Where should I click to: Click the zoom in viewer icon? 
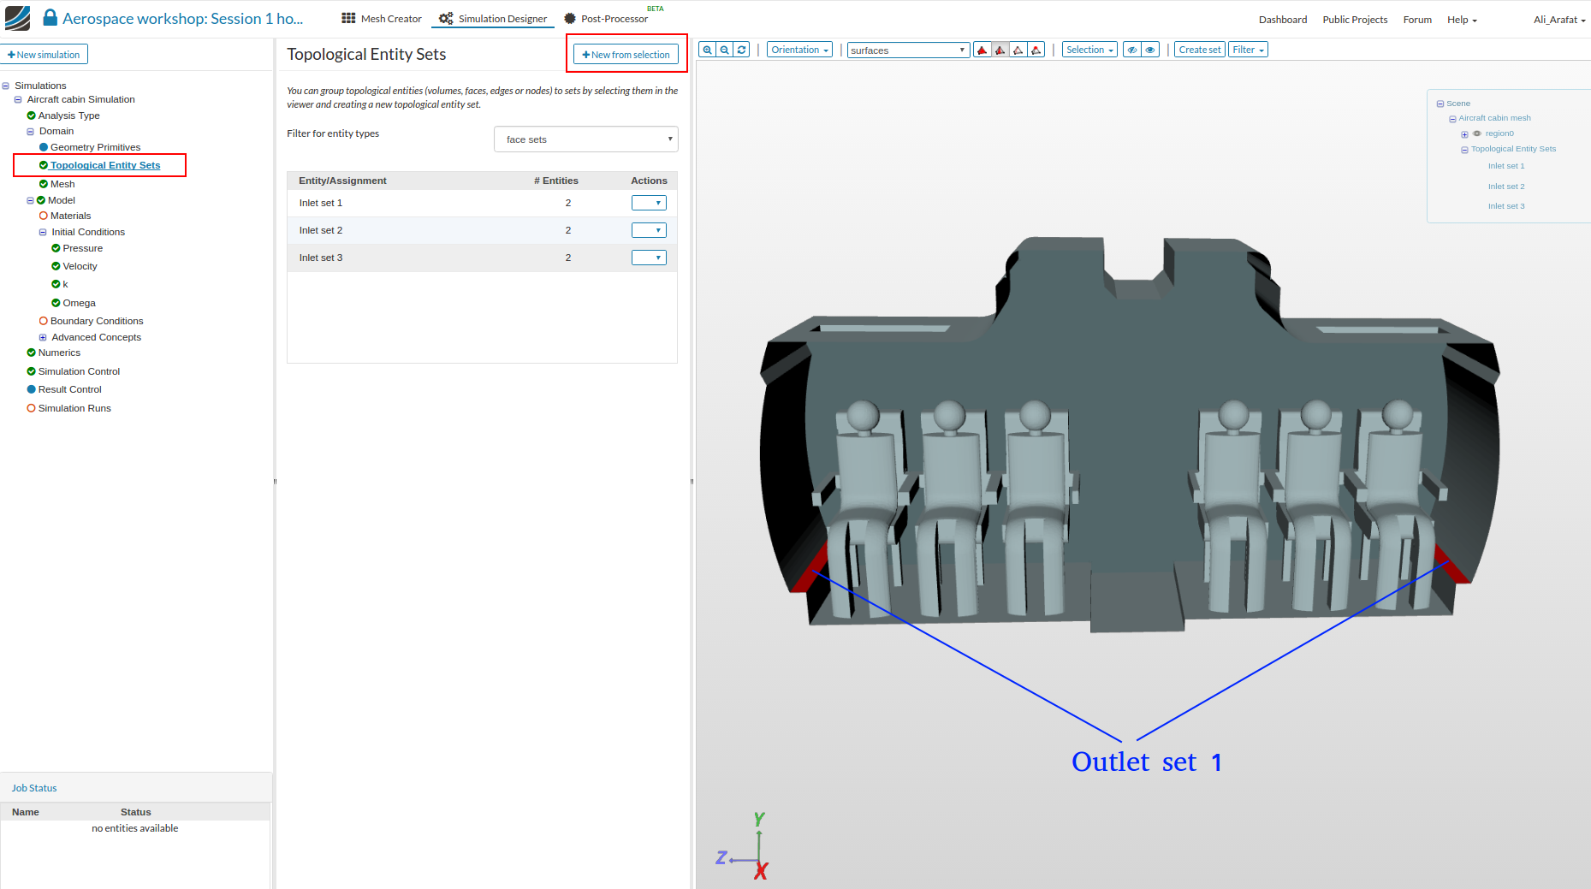[x=708, y=50]
